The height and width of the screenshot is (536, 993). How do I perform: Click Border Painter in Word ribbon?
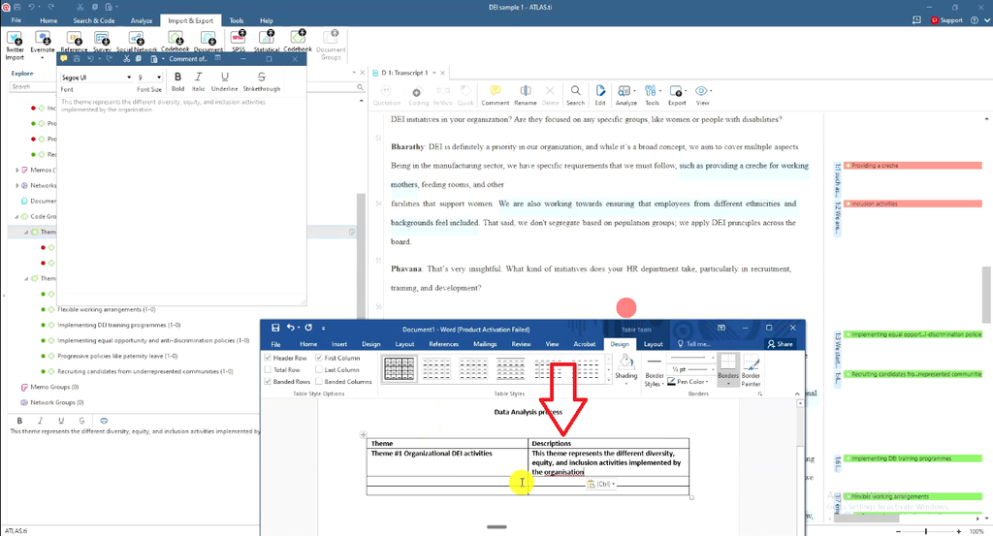tap(752, 371)
